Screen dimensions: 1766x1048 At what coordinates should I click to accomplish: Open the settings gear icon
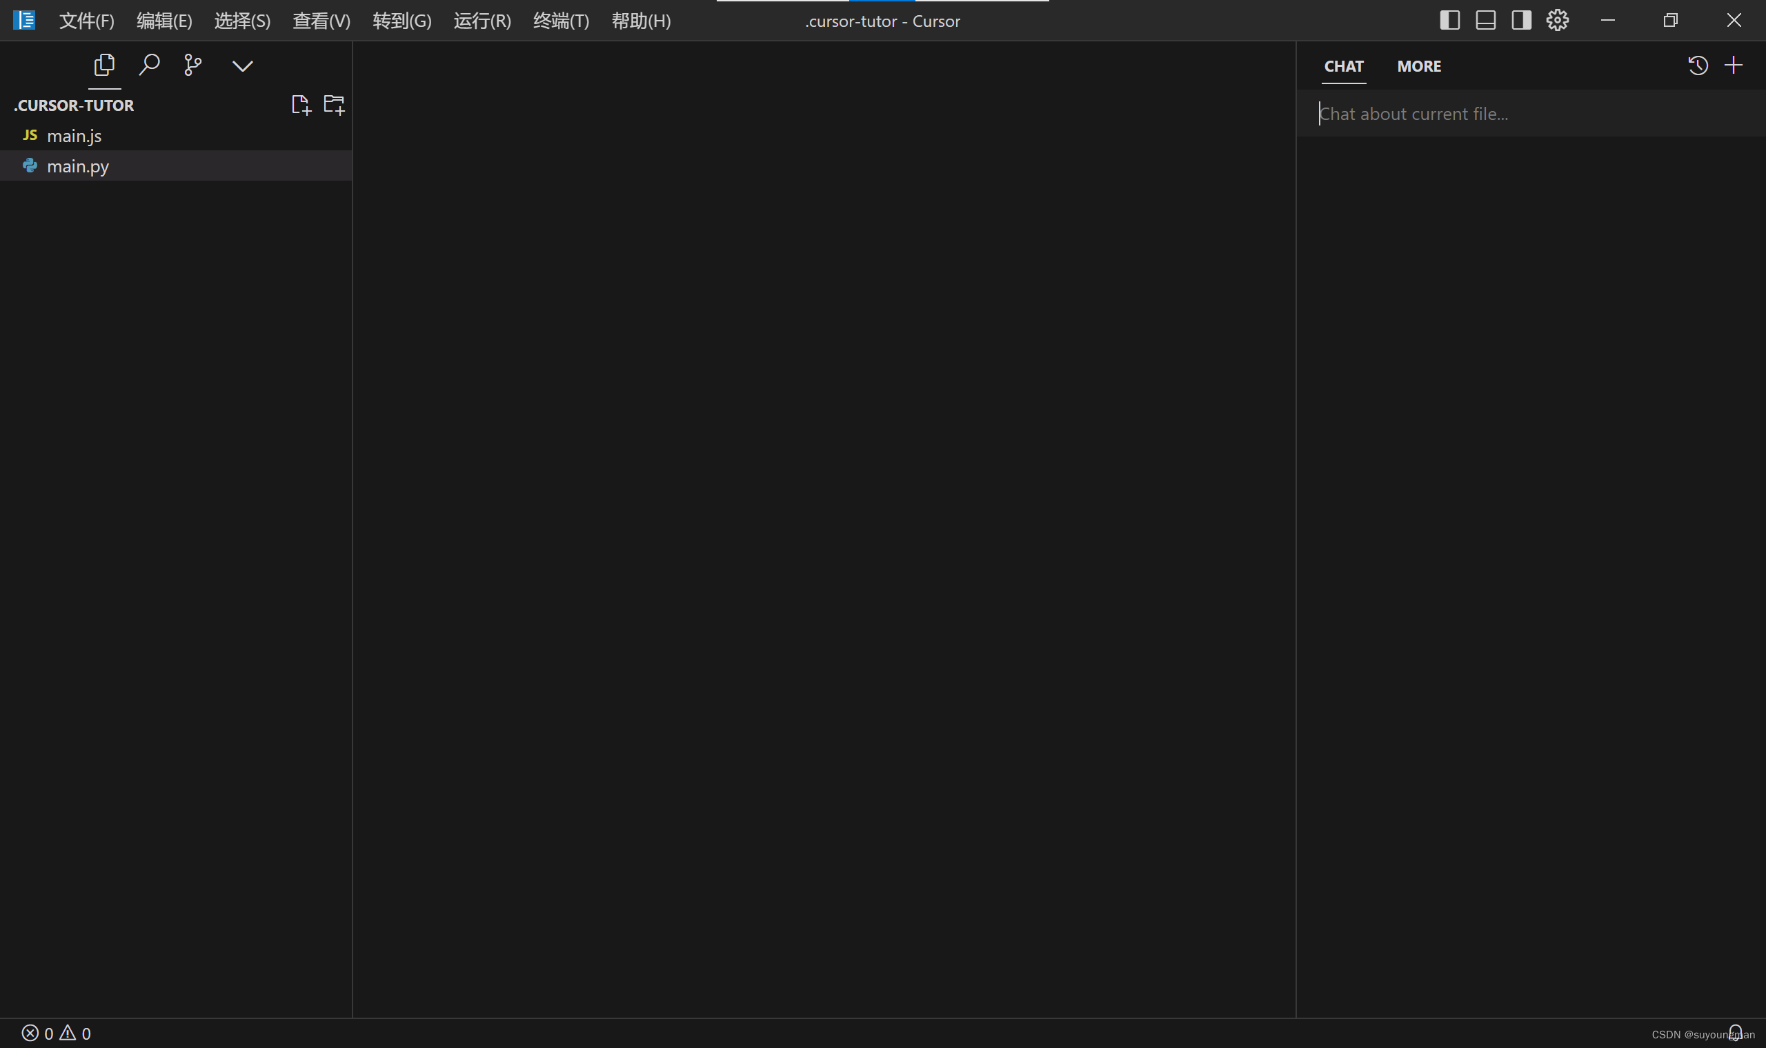1557,21
